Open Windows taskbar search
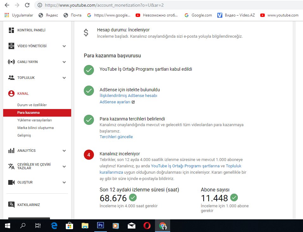 pyautogui.click(x=23, y=226)
